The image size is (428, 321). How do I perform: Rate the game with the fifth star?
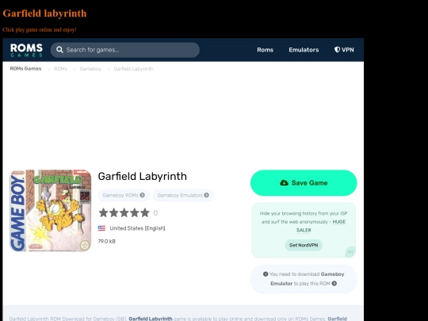pos(145,212)
